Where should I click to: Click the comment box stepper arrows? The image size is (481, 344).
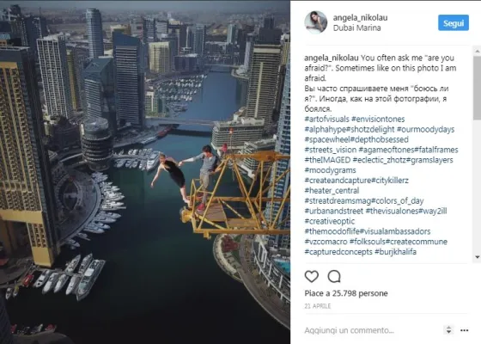pyautogui.click(x=448, y=330)
